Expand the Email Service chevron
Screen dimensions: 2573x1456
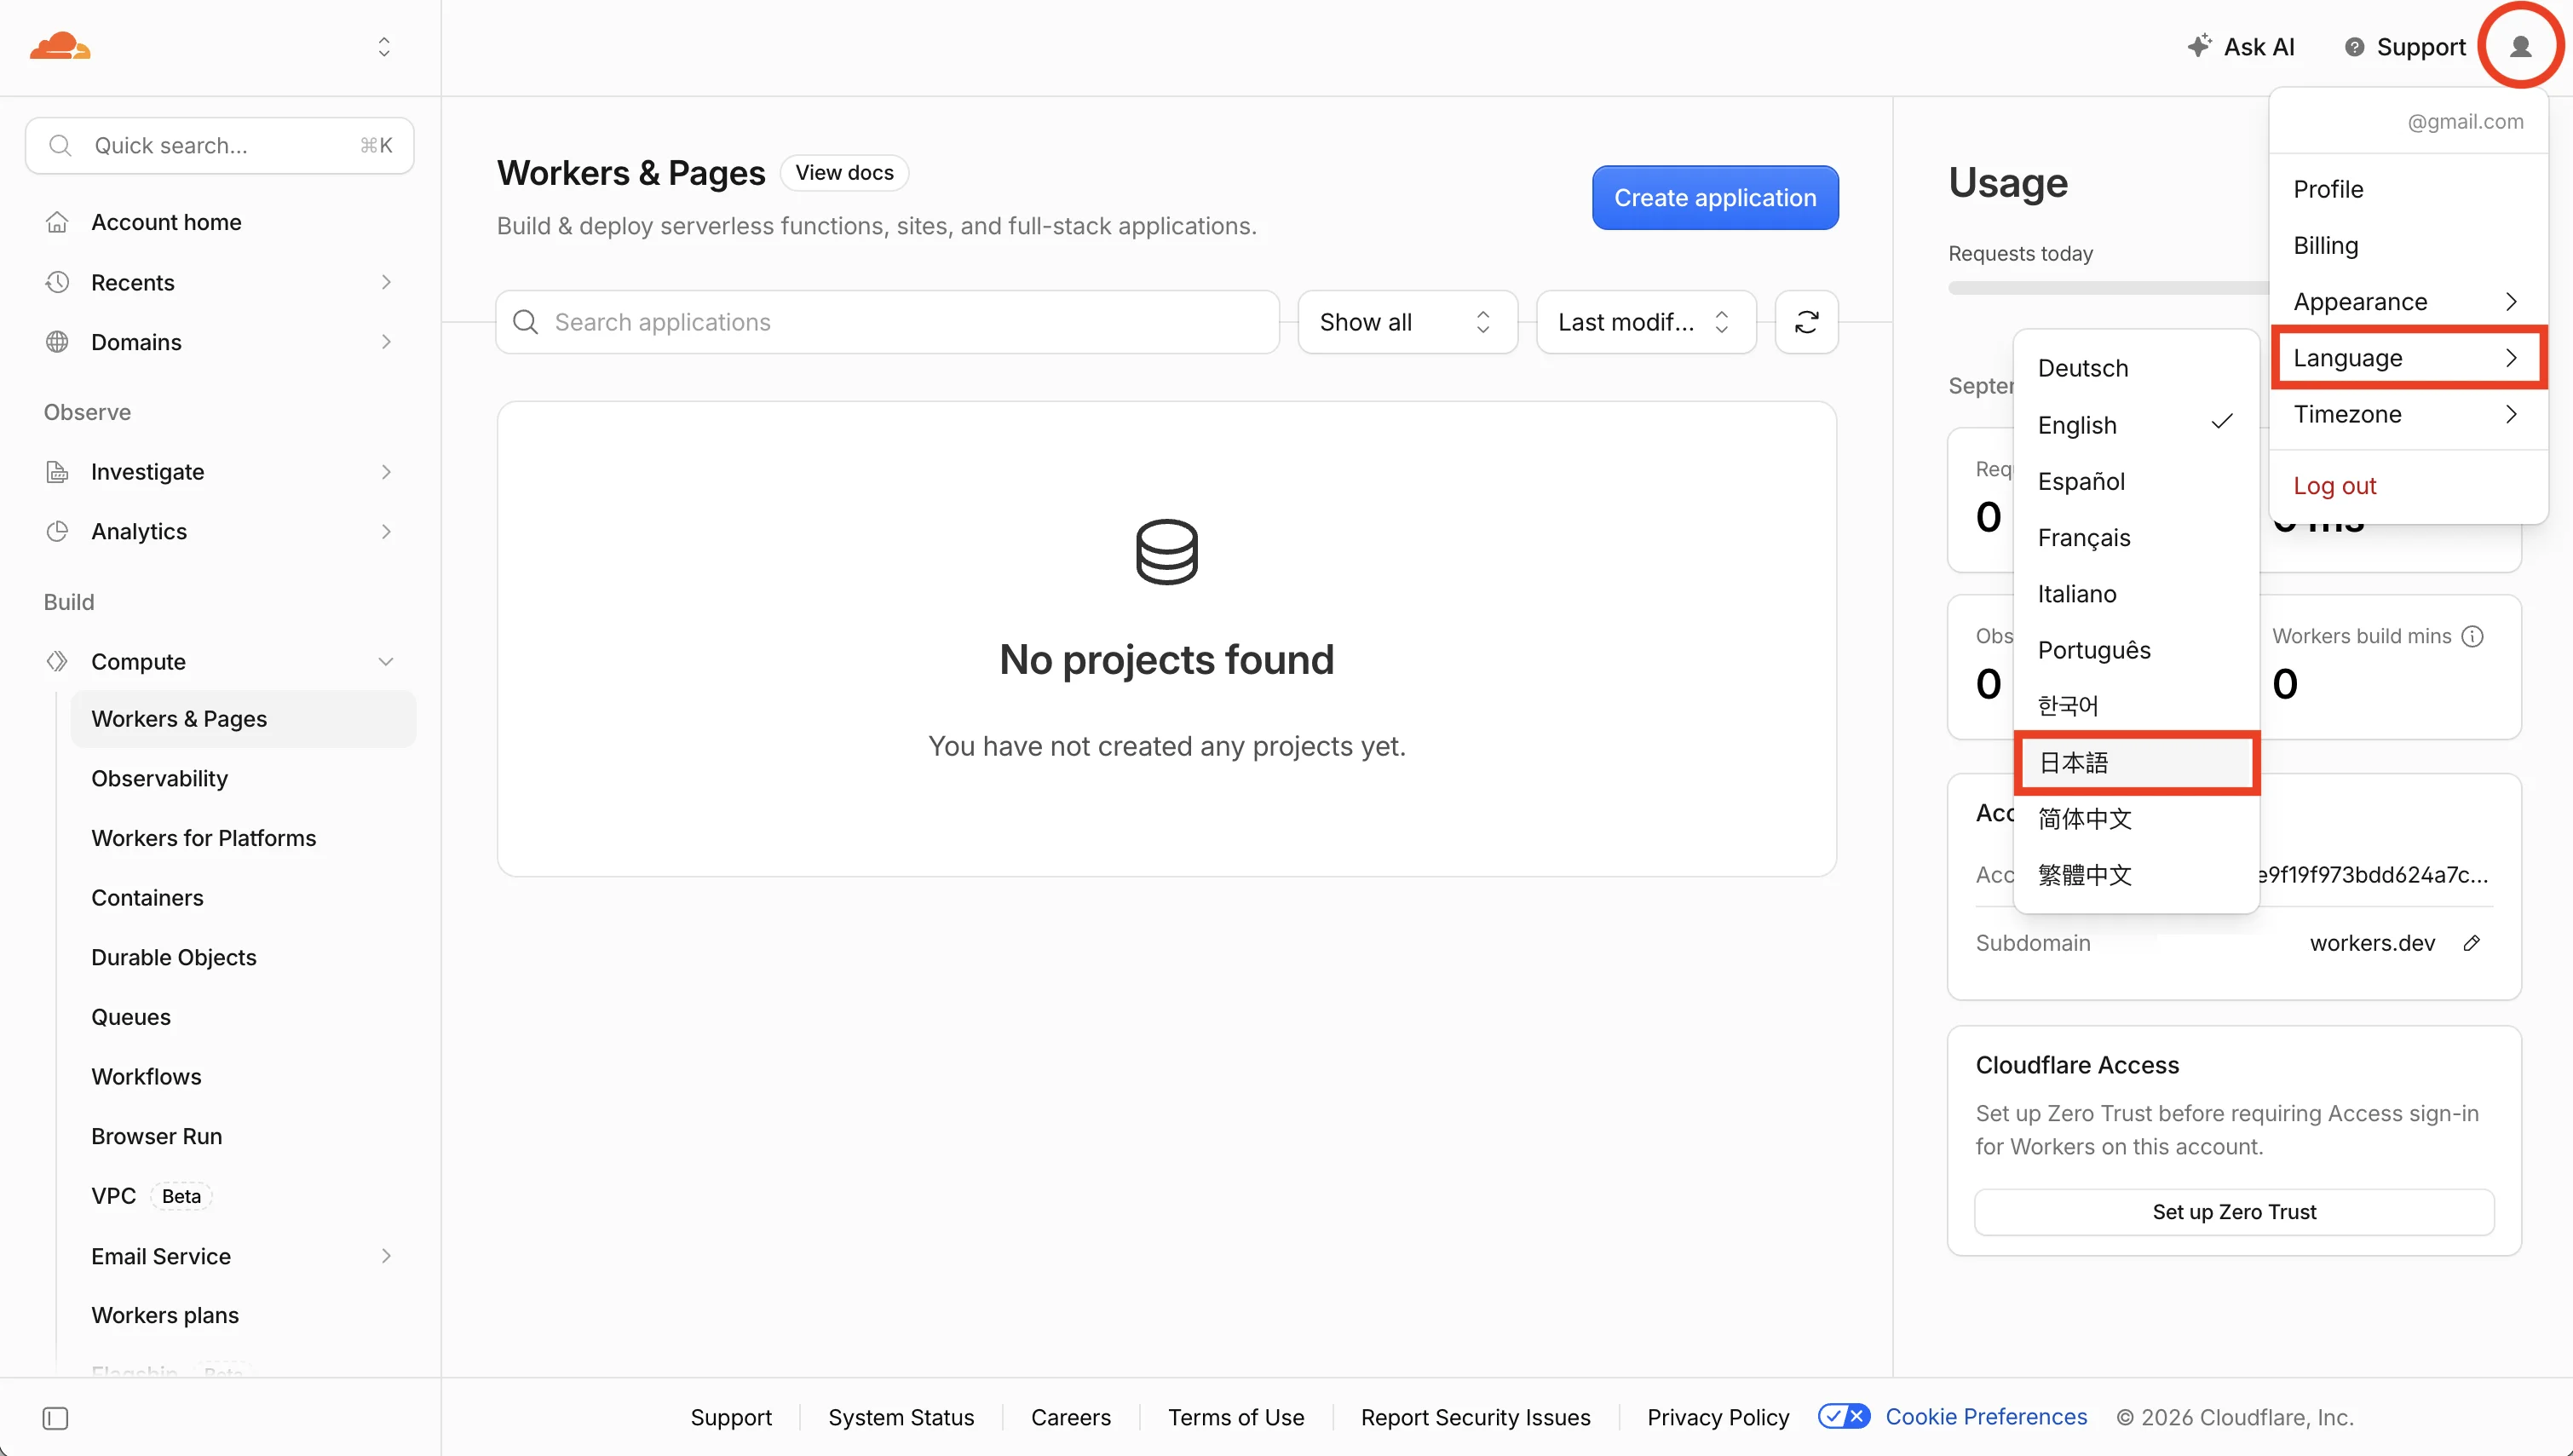[386, 1256]
